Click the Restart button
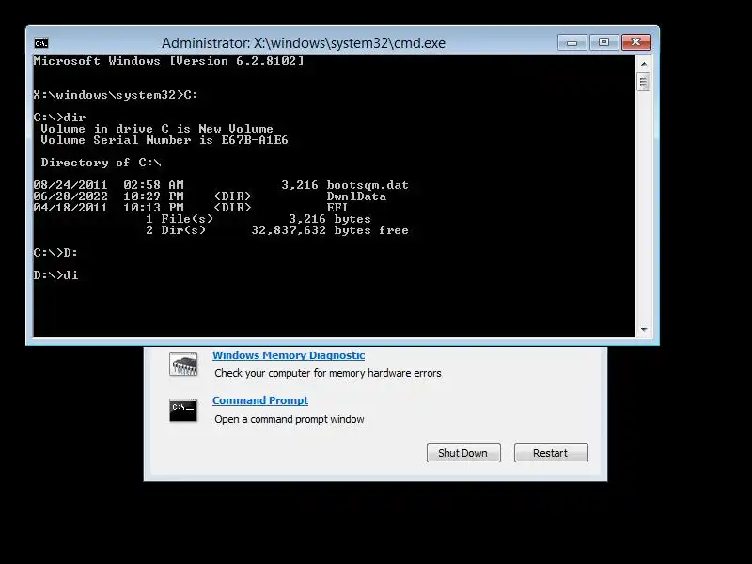 tap(551, 453)
